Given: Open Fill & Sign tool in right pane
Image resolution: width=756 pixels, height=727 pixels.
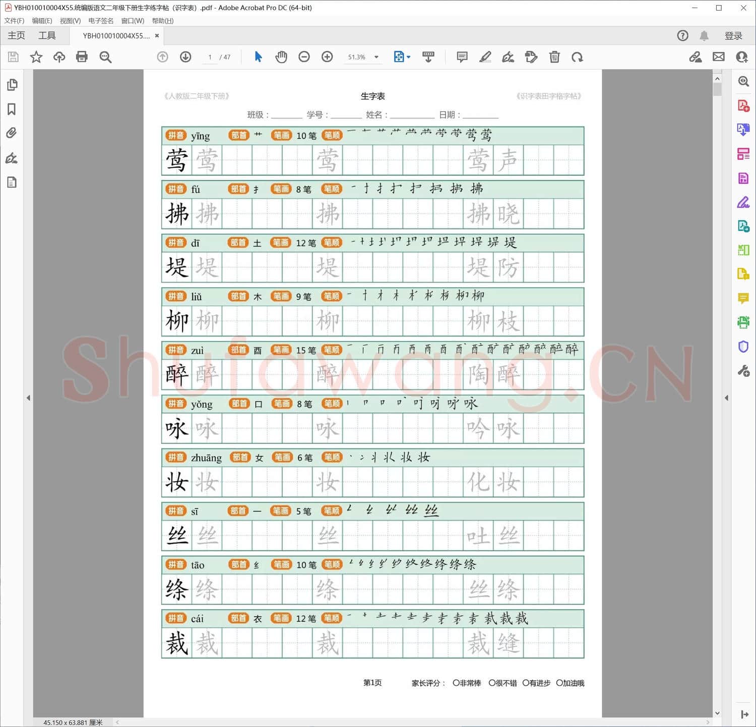Looking at the screenshot, I should coord(743,202).
